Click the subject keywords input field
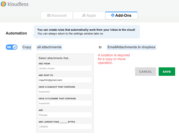179x137 pixels. [x=65, y=92]
